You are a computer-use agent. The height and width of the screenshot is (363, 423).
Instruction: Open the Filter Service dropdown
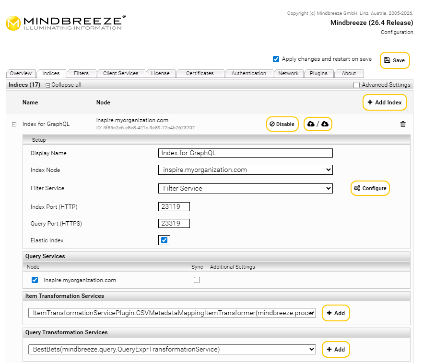point(245,188)
